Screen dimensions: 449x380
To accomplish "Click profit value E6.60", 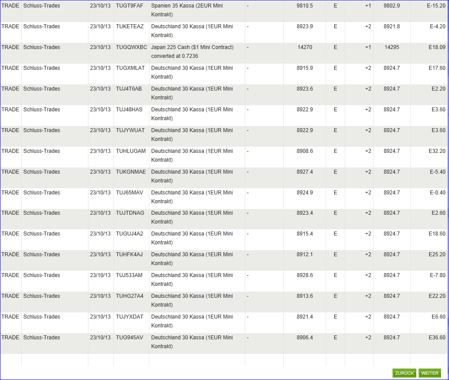I will (x=438, y=317).
